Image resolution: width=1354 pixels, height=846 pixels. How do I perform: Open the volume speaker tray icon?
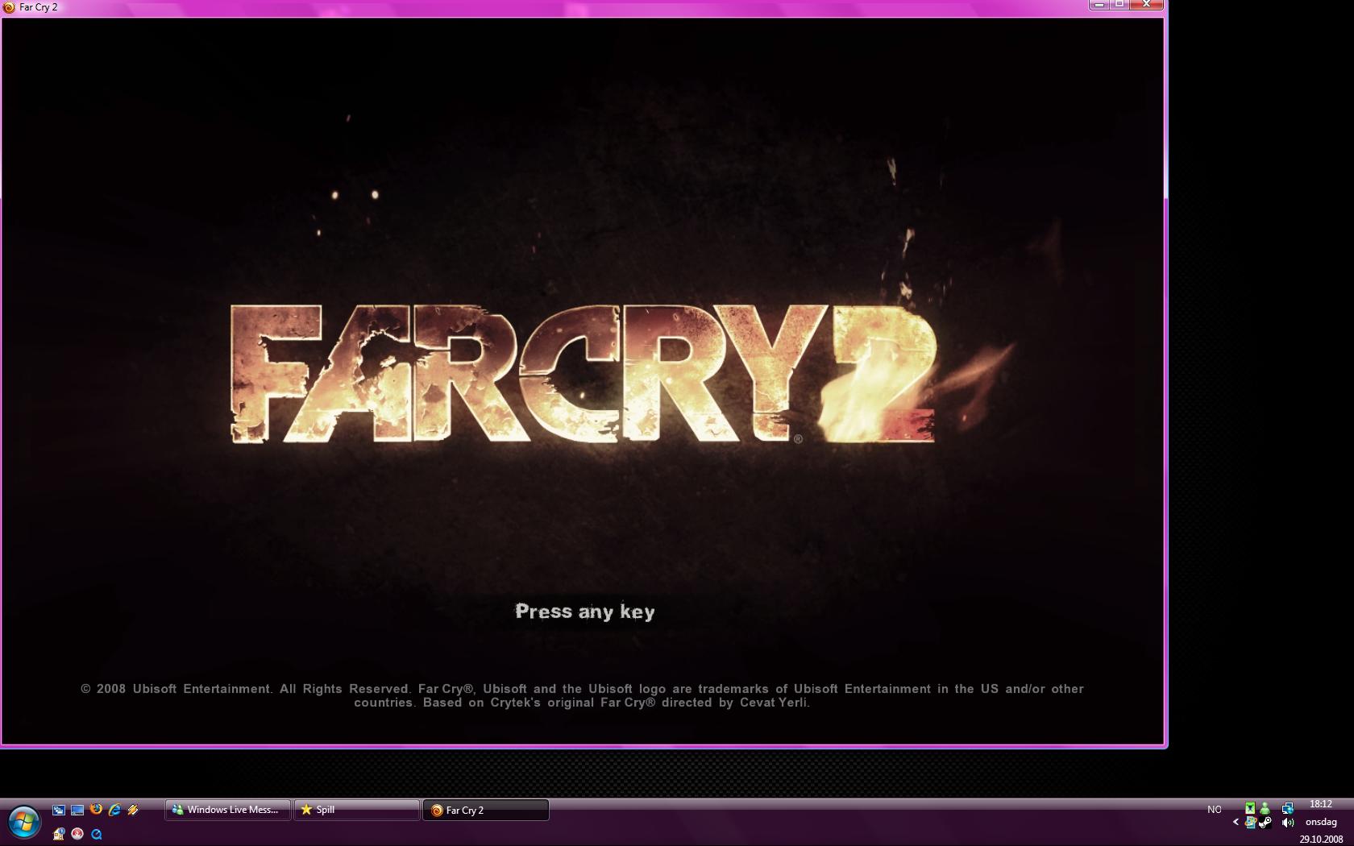tap(1288, 823)
